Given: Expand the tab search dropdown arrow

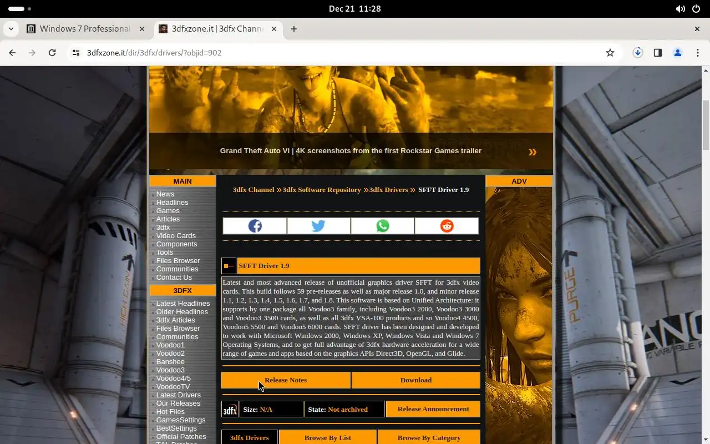Looking at the screenshot, I should (x=11, y=29).
